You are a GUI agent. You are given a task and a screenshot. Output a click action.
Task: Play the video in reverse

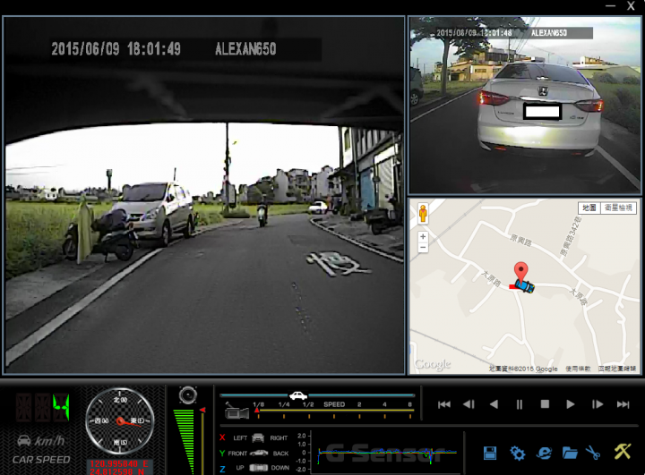[x=494, y=404]
